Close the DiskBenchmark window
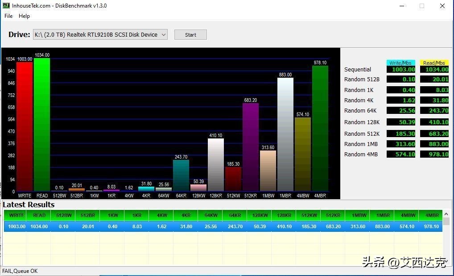This screenshot has width=454, height=276. pyautogui.click(x=442, y=6)
